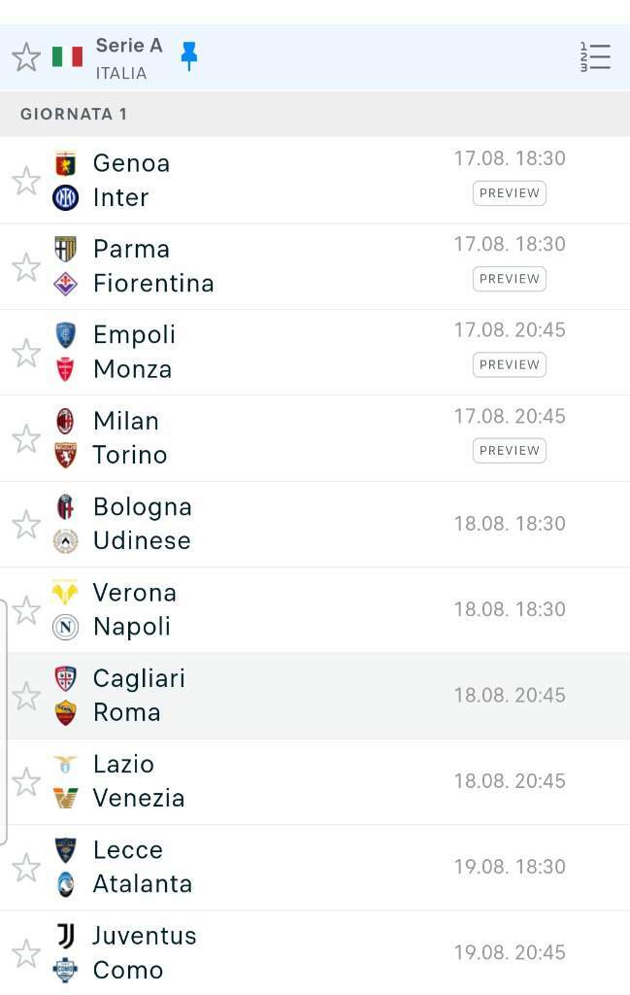
Task: Open the Serie A league title
Action: click(x=129, y=46)
